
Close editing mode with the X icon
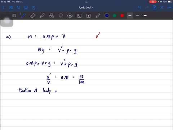click(162, 8)
